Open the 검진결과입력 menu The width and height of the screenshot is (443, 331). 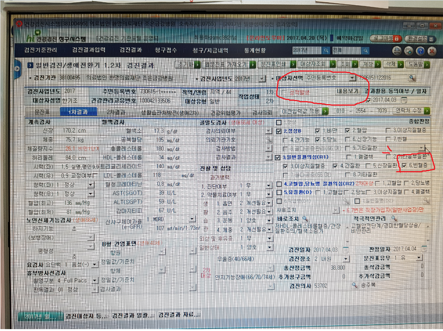point(89,50)
